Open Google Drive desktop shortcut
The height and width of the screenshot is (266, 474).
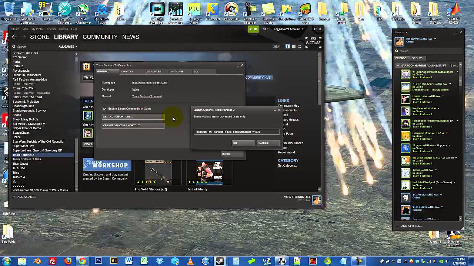tap(287, 11)
